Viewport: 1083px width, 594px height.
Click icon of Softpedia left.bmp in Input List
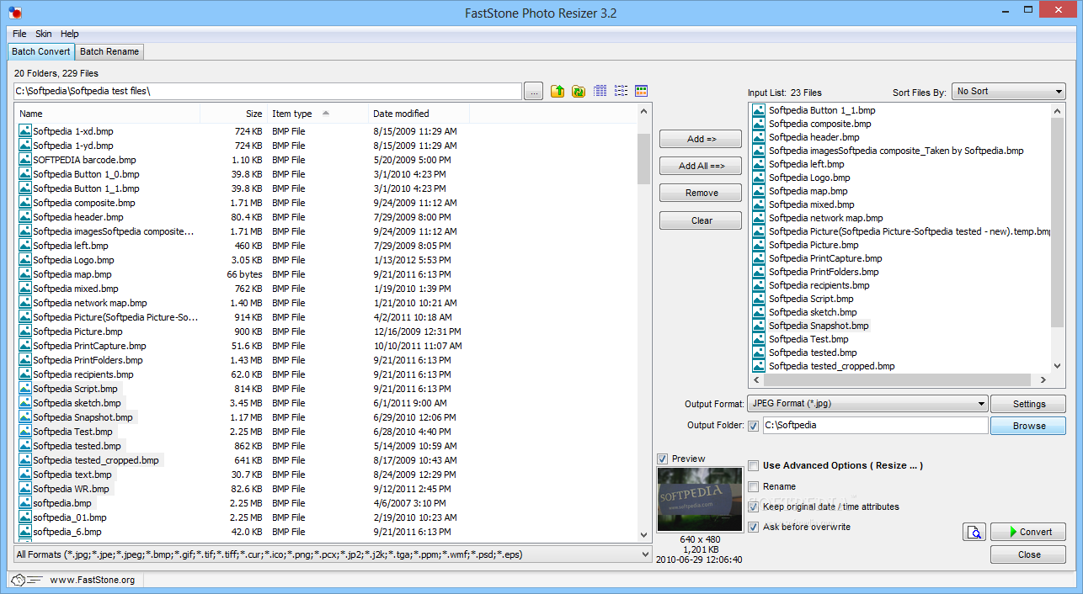(759, 164)
